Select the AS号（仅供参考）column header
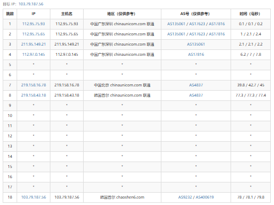This screenshot has width=274, height=205. (196, 14)
